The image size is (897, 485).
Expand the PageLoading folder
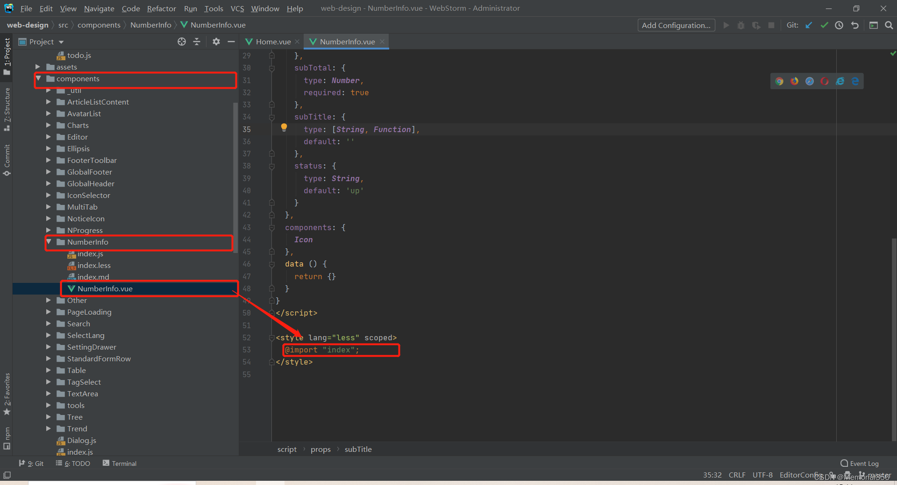pos(48,312)
